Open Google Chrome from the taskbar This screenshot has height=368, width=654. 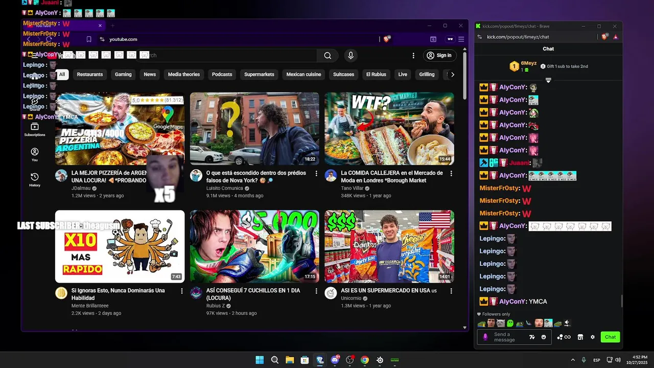(x=364, y=360)
